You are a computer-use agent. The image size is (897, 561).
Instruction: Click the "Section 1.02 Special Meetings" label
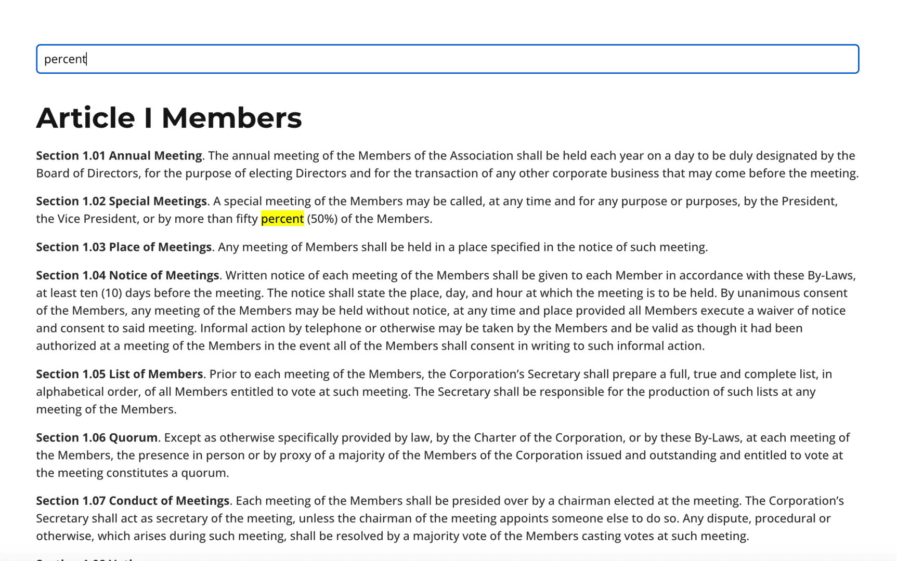122,201
